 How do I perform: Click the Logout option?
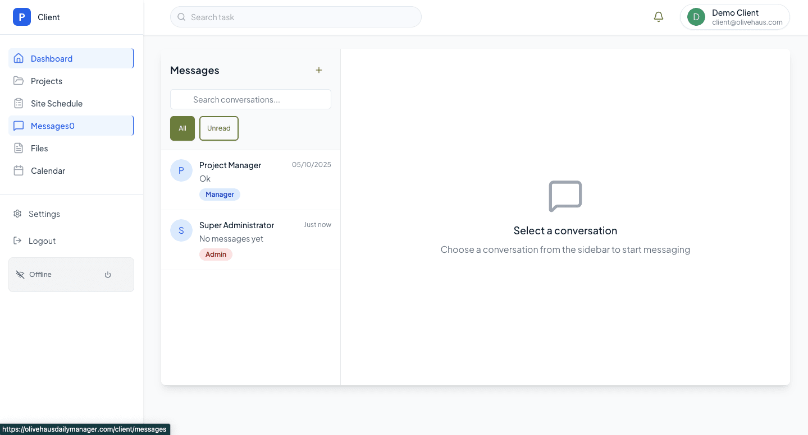(42, 240)
